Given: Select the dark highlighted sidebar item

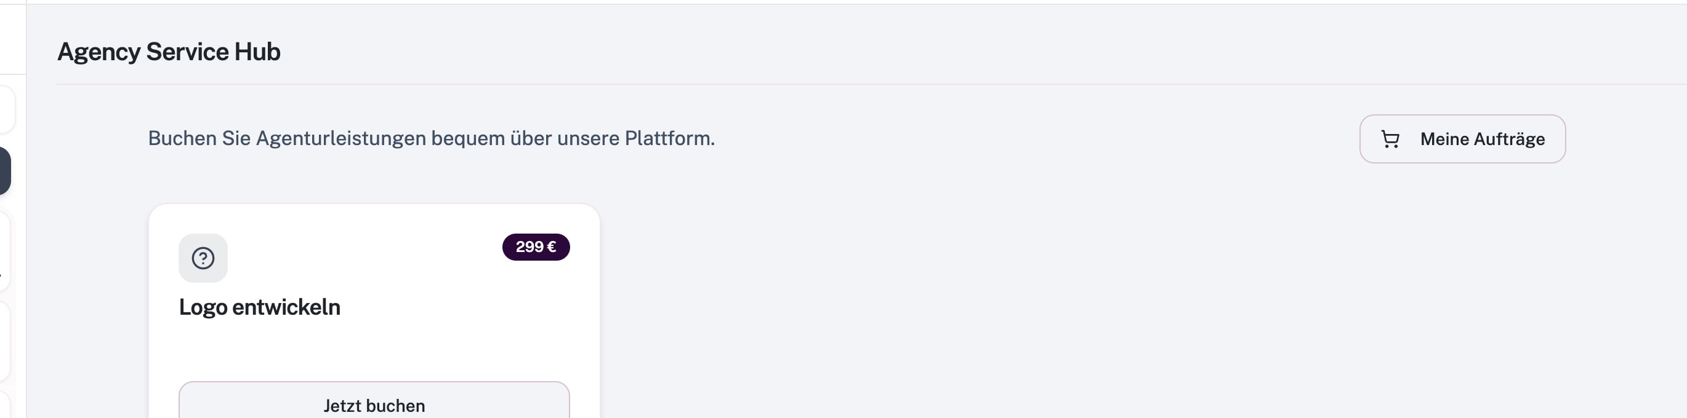Looking at the screenshot, I should (6, 171).
